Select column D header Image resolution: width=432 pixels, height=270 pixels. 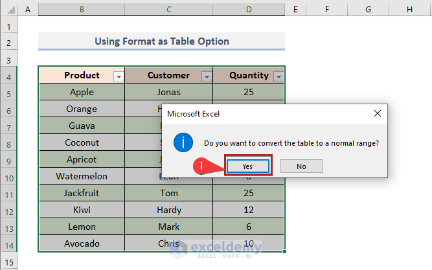click(249, 10)
